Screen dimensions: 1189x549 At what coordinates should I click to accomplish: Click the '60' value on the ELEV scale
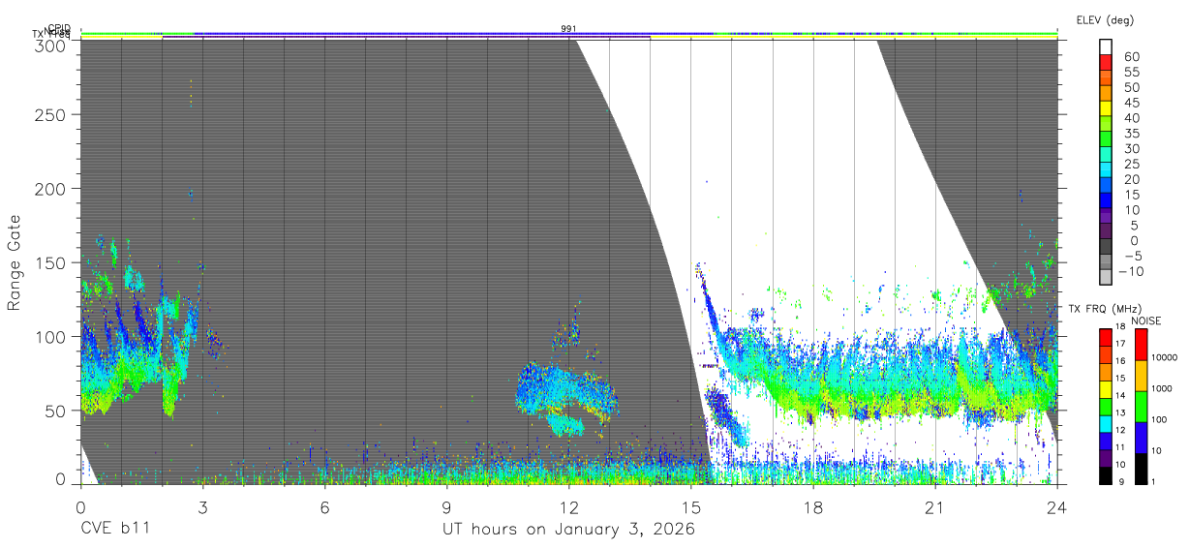(x=1132, y=57)
